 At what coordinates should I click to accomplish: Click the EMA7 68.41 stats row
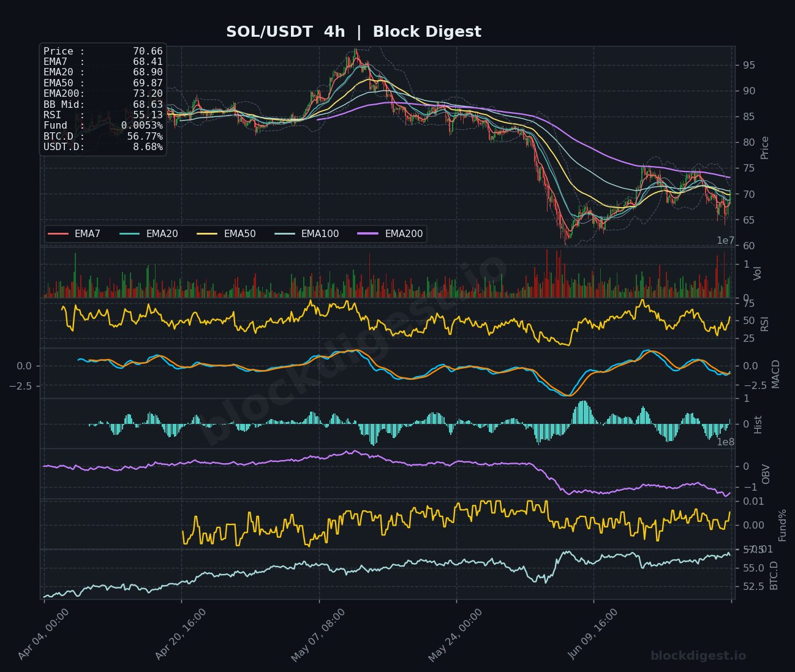pyautogui.click(x=103, y=62)
